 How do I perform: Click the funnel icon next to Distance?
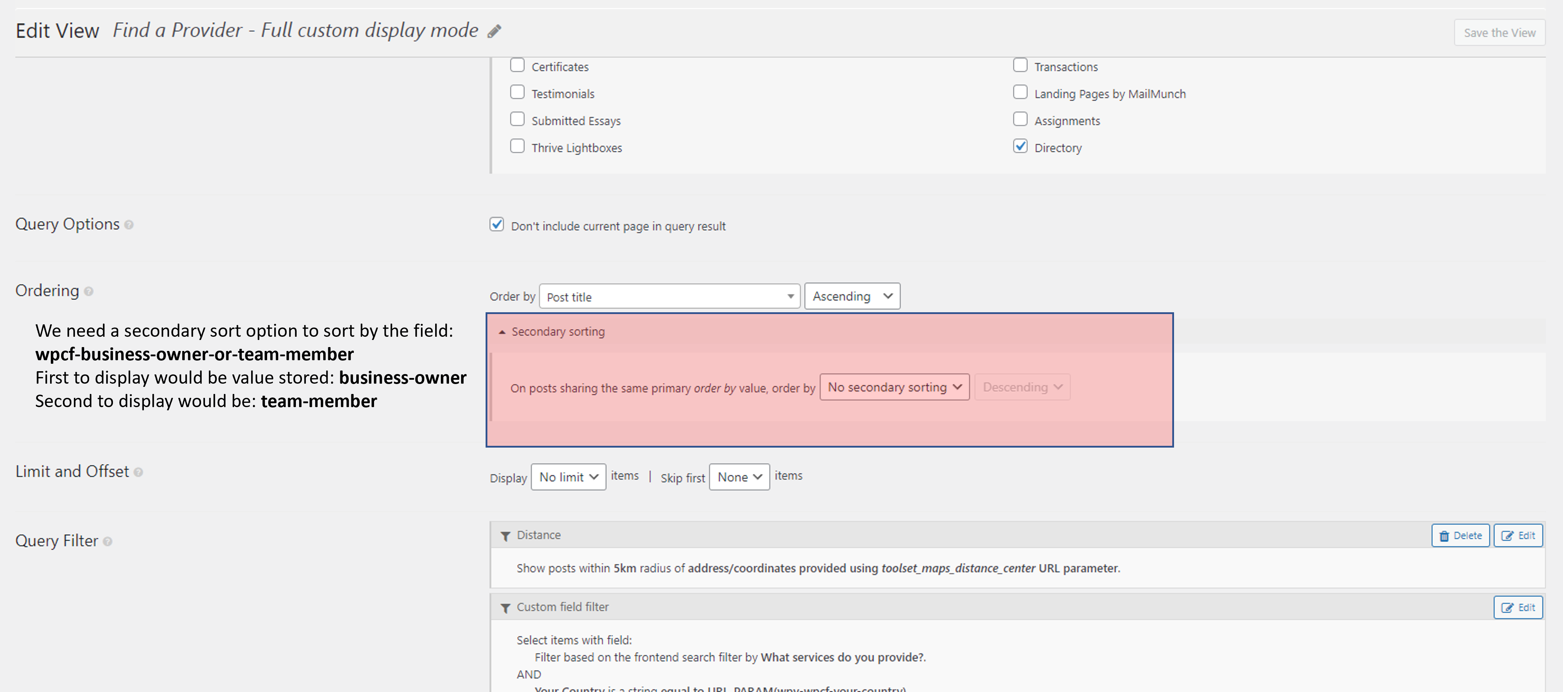click(x=505, y=536)
